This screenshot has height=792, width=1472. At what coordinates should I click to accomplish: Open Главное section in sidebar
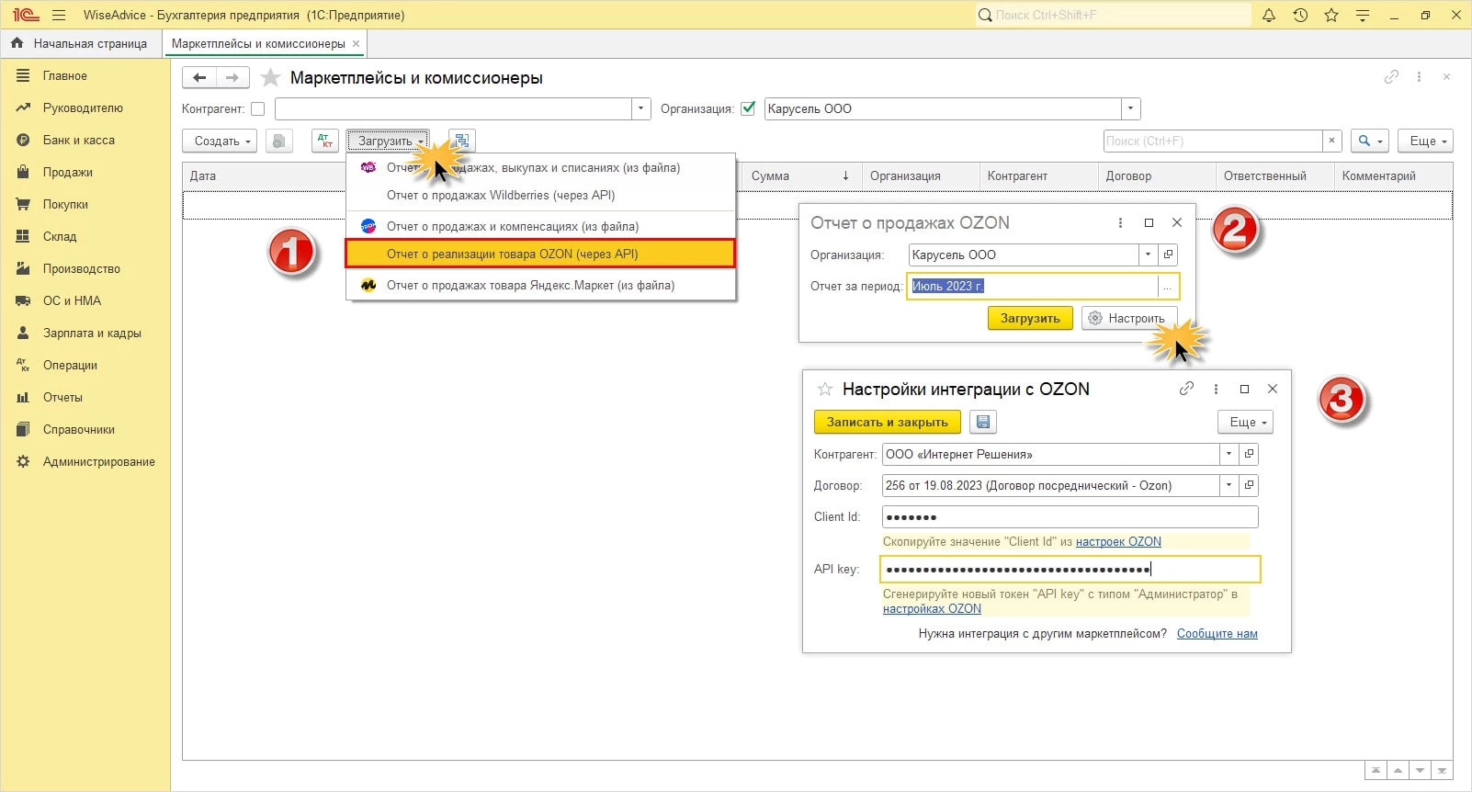point(64,75)
